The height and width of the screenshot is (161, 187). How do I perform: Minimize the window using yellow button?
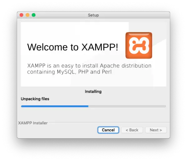tap(27, 15)
